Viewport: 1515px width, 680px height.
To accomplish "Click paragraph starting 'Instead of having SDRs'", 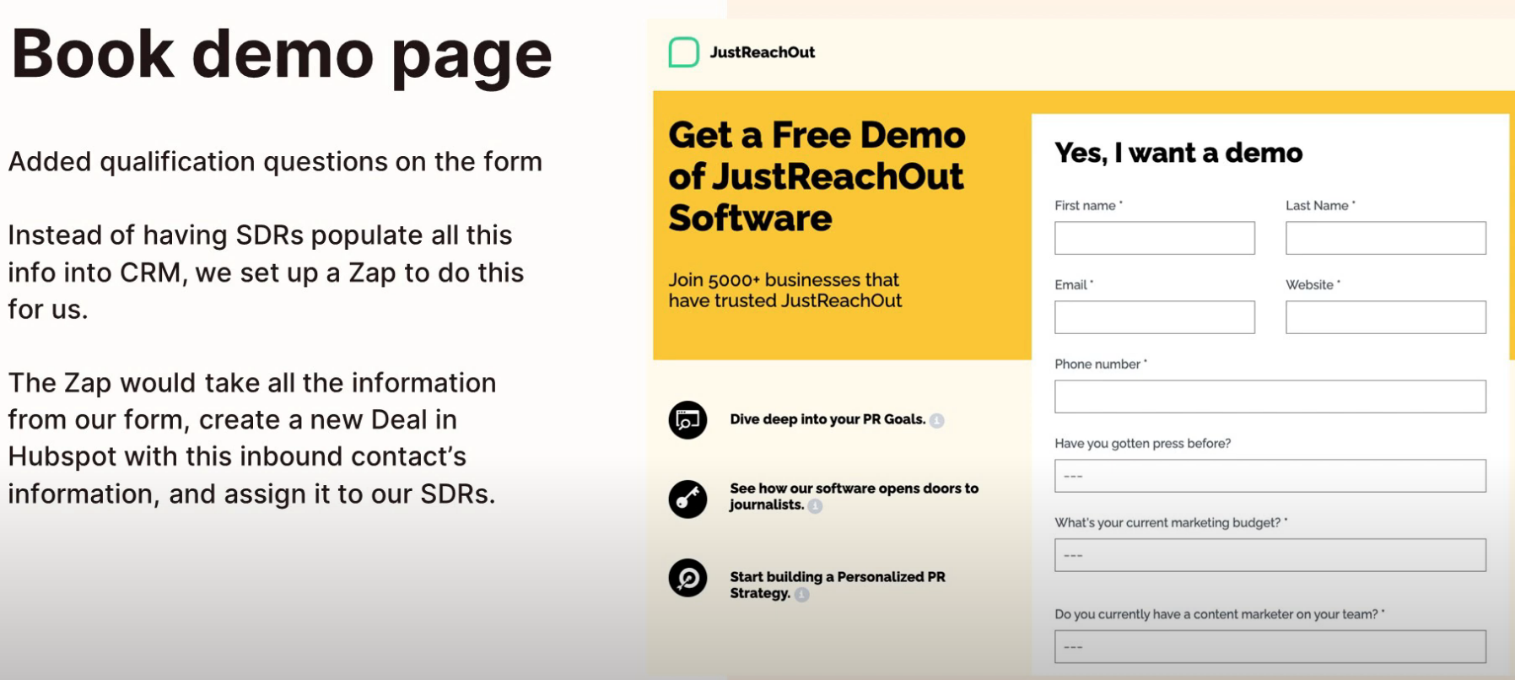I will pos(266,272).
